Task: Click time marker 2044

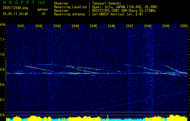Action: [75, 26]
